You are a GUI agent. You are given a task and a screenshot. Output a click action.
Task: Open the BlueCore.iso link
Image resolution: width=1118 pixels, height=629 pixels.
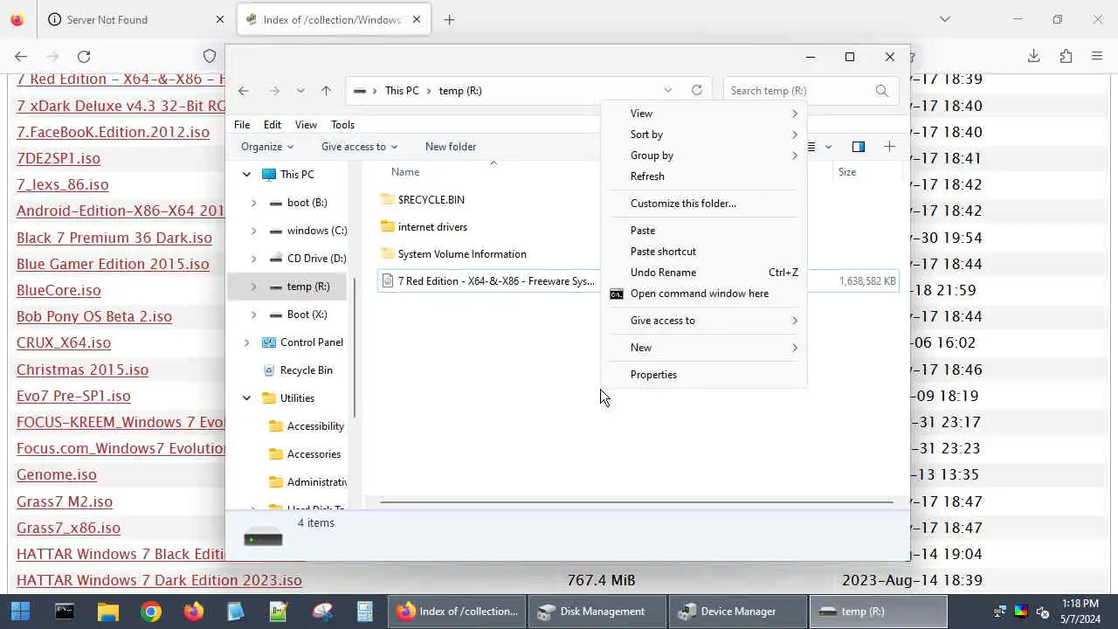(x=59, y=290)
